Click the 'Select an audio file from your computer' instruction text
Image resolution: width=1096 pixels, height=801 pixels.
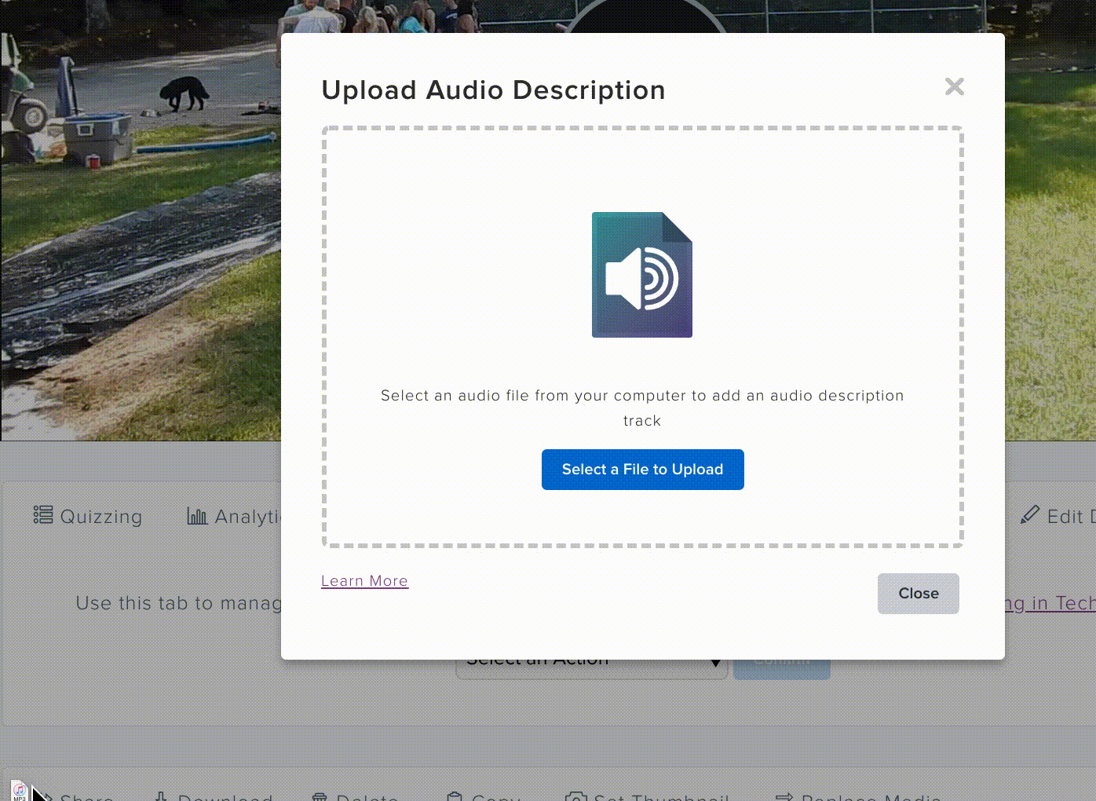[642, 408]
